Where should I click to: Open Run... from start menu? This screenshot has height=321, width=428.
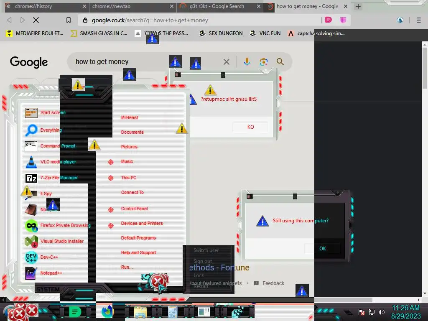[127, 267]
